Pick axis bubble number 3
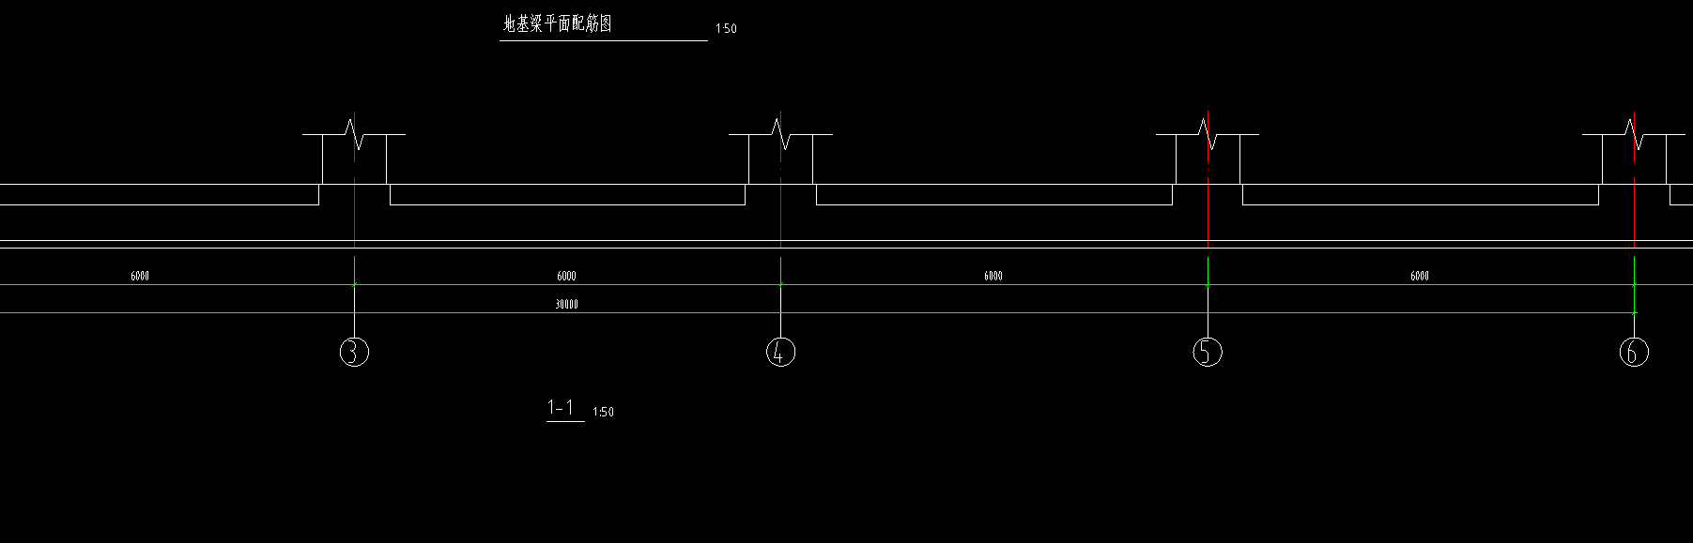The height and width of the screenshot is (543, 1693). point(354,352)
